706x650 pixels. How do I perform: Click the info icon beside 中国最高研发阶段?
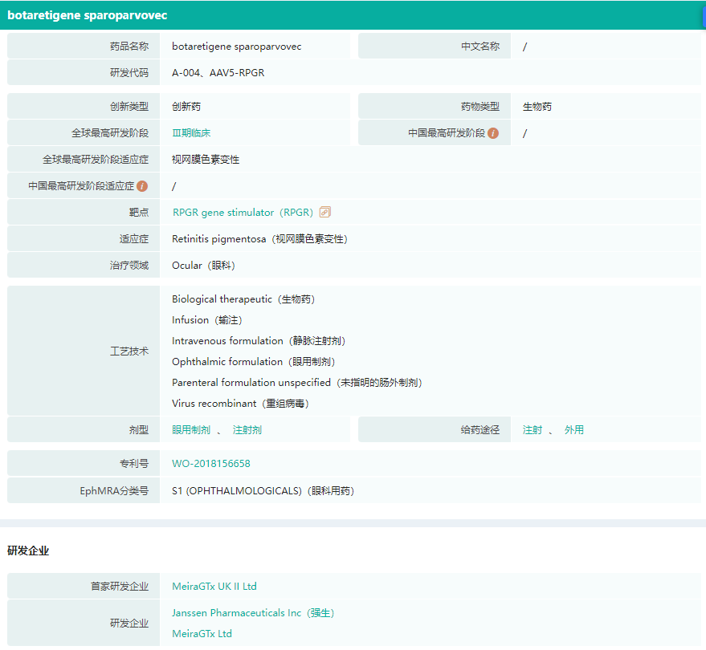click(493, 133)
